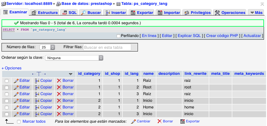267x126 pixels.
Task: Click the server icon in the breadcrumb
Action: [x=4, y=4]
